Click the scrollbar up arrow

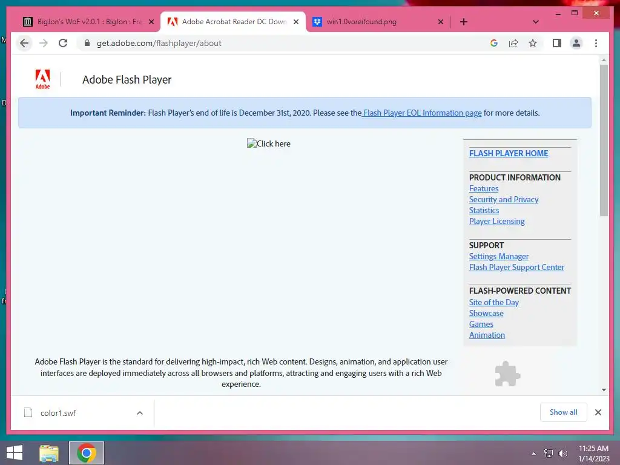coord(604,60)
